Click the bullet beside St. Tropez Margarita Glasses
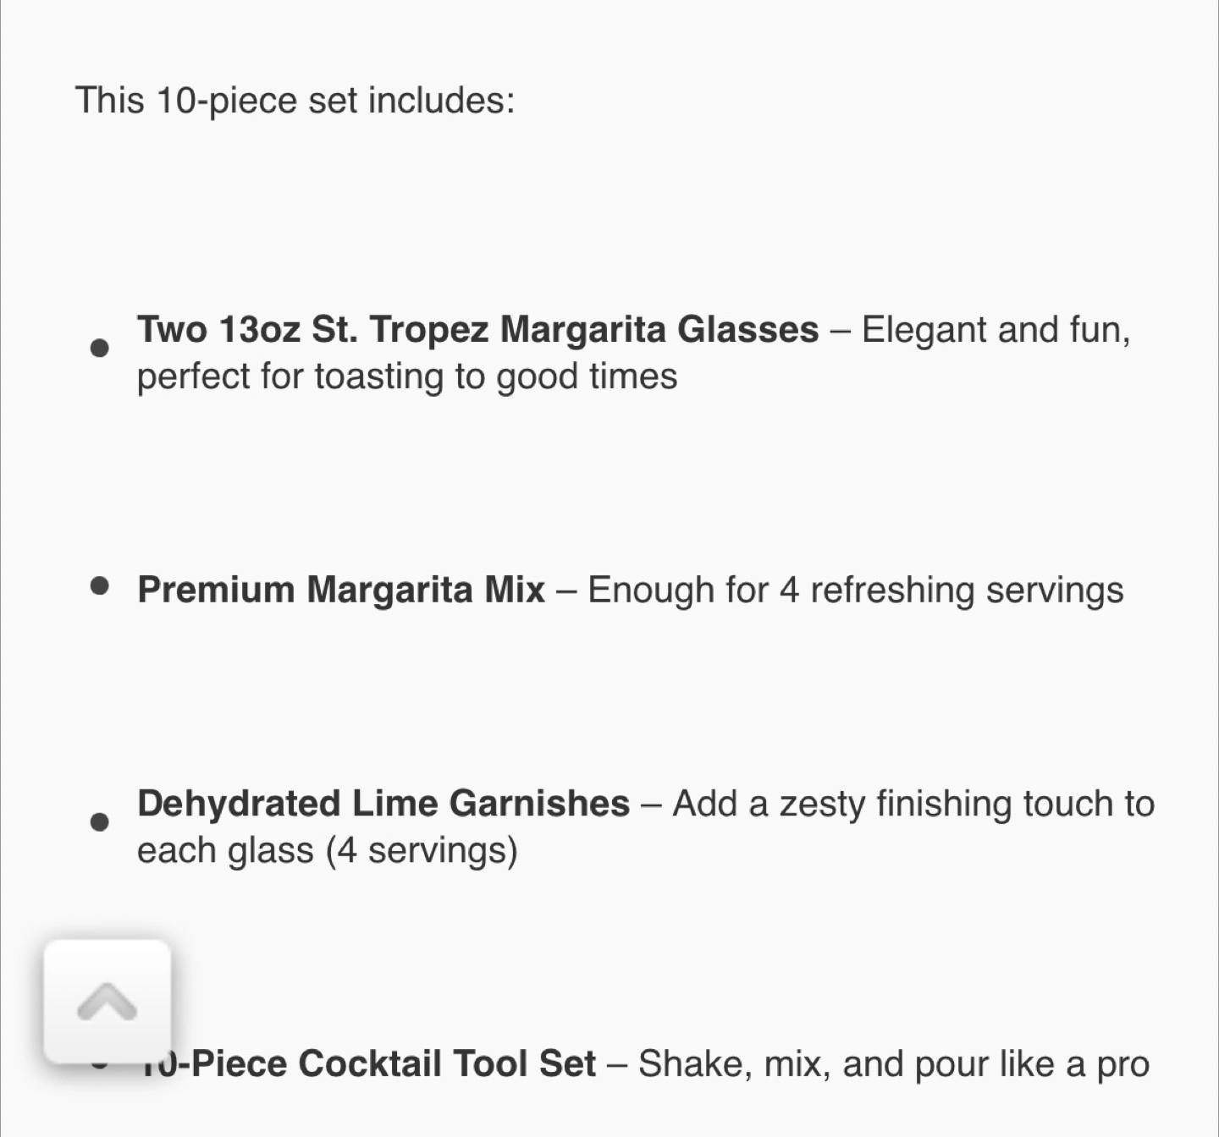 (100, 348)
